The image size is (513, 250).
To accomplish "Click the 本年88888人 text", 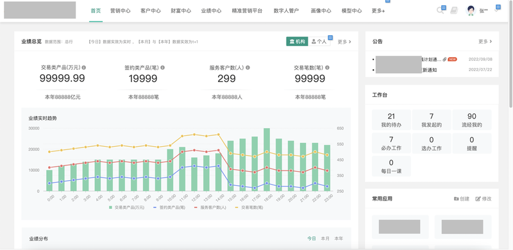I will 227,97.
